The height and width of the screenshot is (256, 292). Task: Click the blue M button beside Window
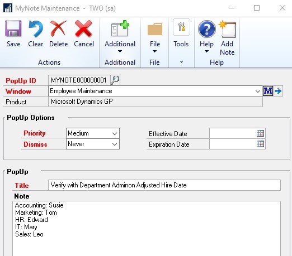click(268, 91)
